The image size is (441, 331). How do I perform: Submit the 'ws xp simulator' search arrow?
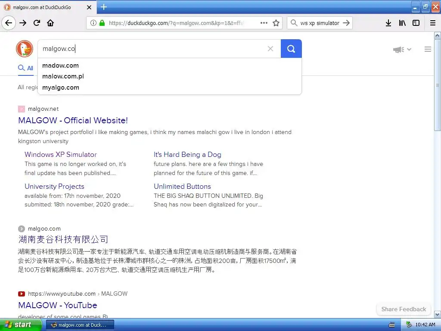346,23
